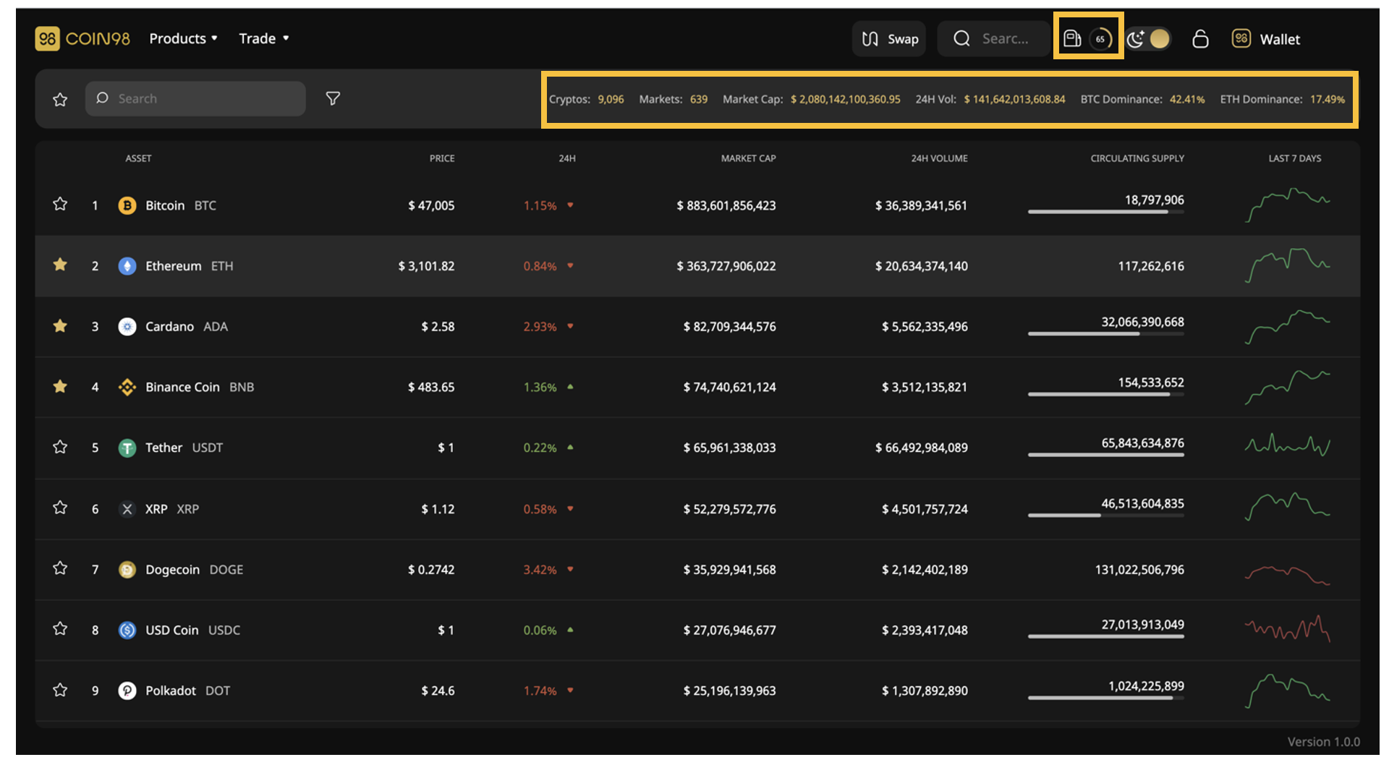1389x765 pixels.
Task: Open the gas fee tracker icon
Action: tap(1072, 38)
